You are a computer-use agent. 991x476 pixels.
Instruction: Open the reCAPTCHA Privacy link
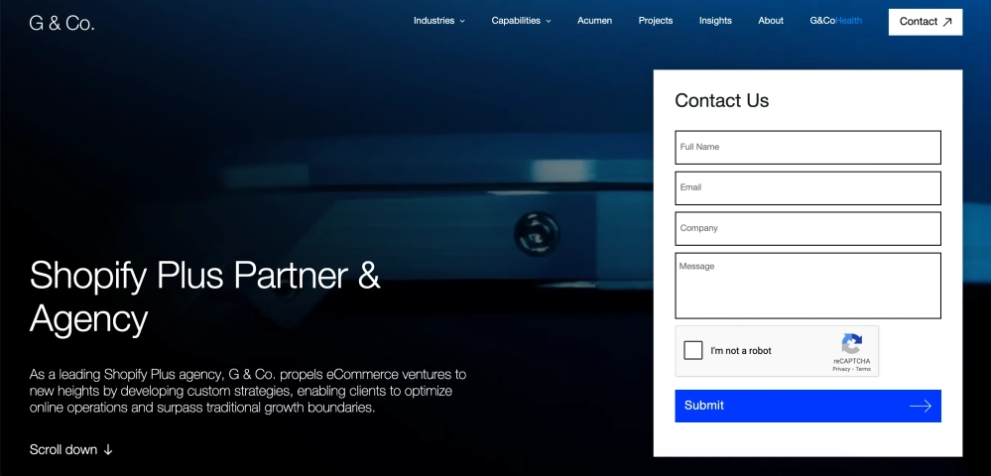click(x=840, y=369)
